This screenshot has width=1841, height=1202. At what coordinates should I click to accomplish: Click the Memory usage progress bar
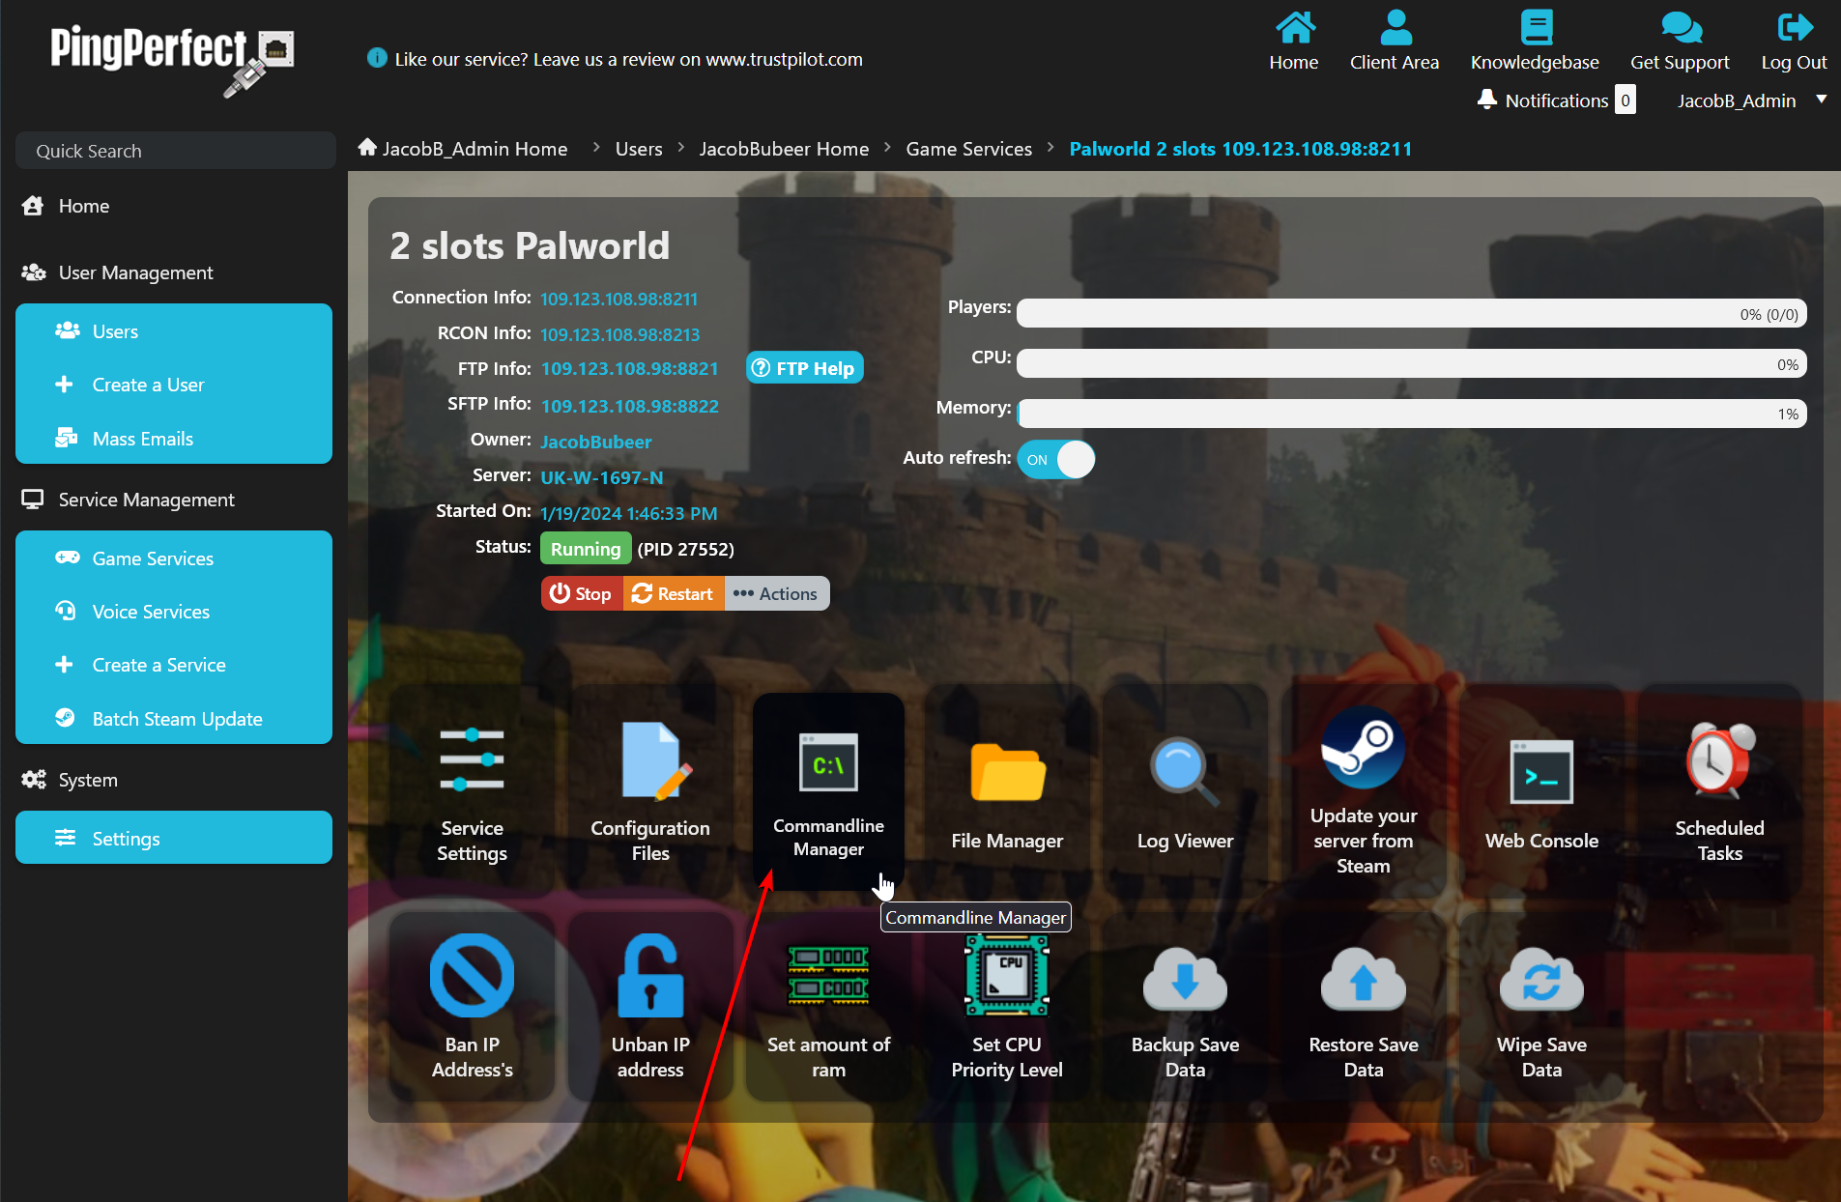1411,415
